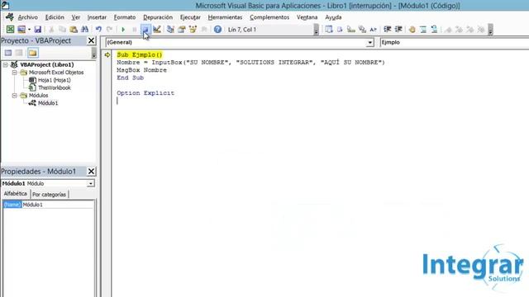Screen dimensions: 529x297
Task: Outdent the code with Outdent icon
Action: 398,30
